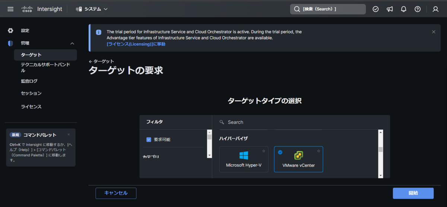Click the filter panel scrollbar down arrow
The height and width of the screenshot is (207, 447).
coord(209,155)
